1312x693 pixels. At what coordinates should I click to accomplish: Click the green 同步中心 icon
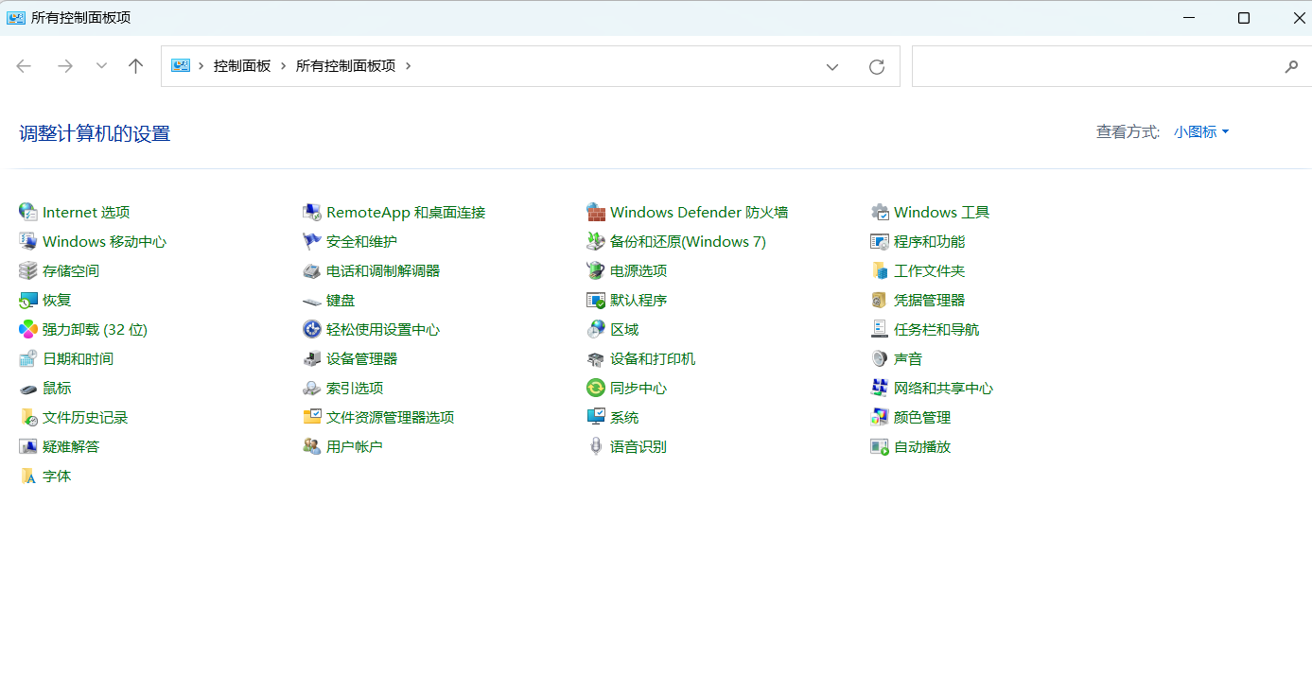[595, 388]
